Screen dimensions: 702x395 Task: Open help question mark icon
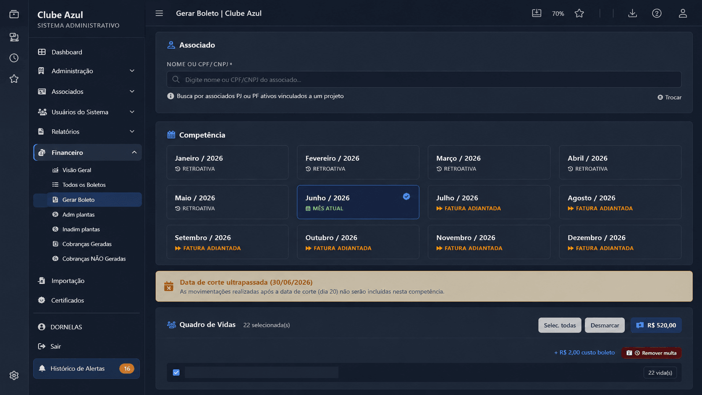[x=657, y=13]
